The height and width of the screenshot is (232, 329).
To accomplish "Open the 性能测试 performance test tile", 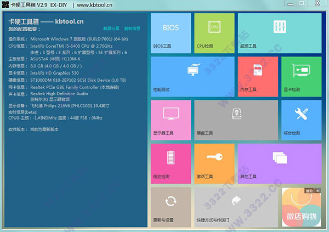I will [192, 77].
